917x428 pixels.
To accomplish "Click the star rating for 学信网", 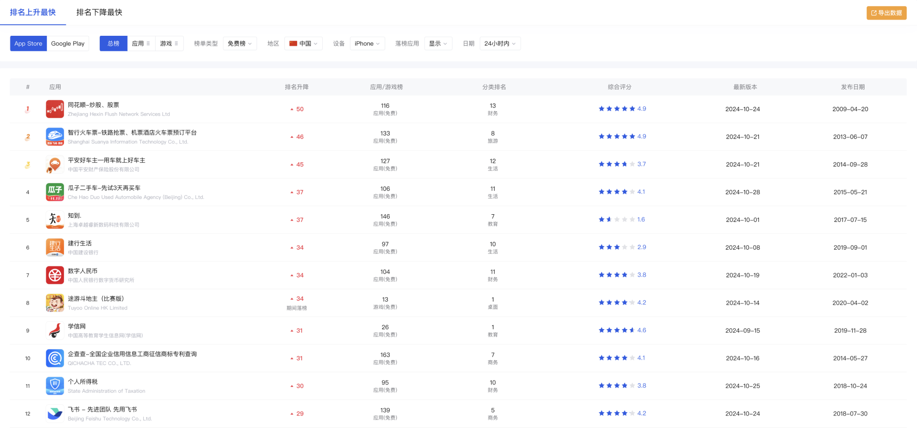I will coord(617,330).
